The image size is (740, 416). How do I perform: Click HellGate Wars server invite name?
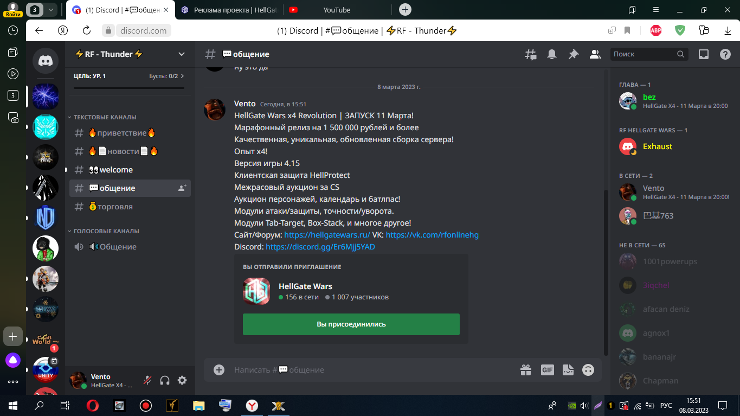pos(305,286)
